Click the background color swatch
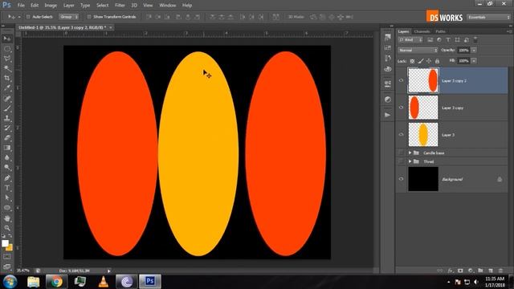The width and height of the screenshot is (514, 289). (x=10, y=247)
